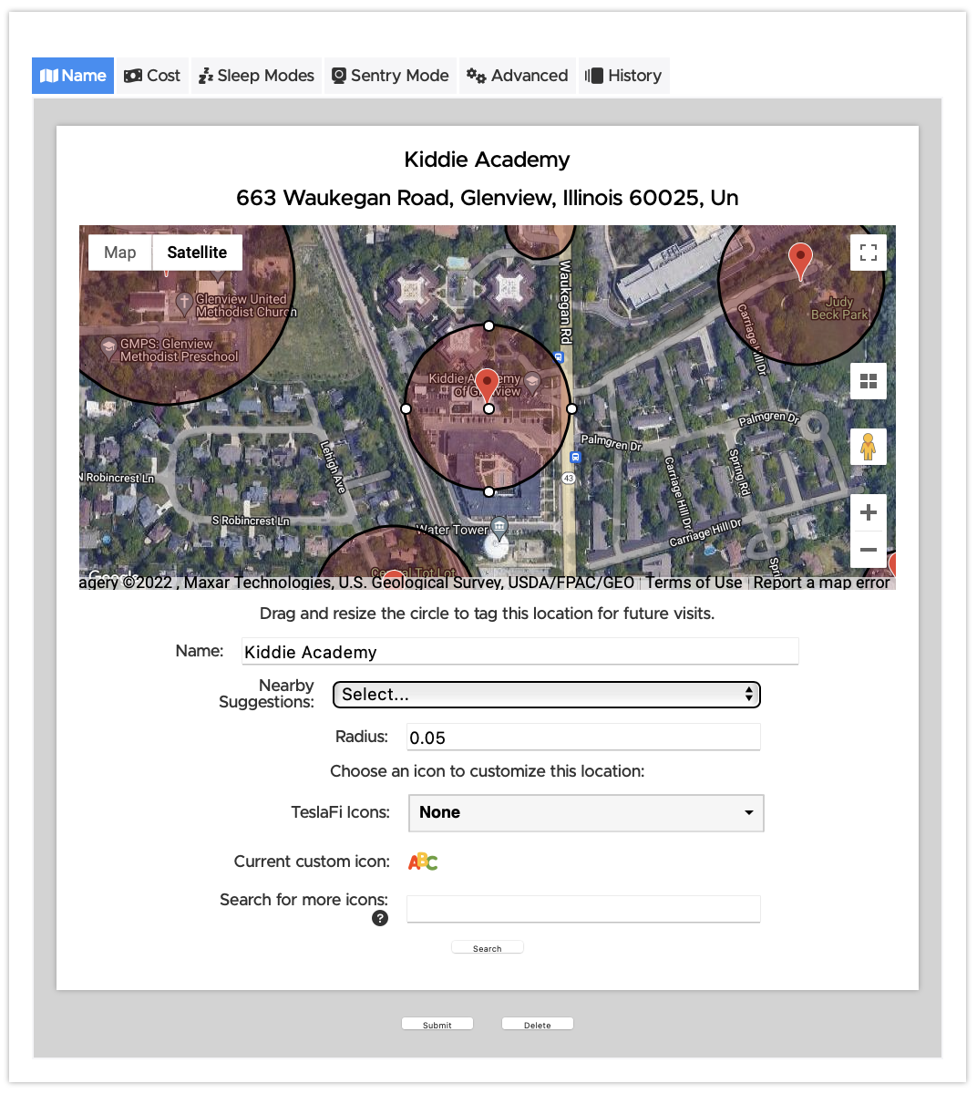Click the map tilt grid icon
The height and width of the screenshot is (1094, 977).
[x=869, y=381]
